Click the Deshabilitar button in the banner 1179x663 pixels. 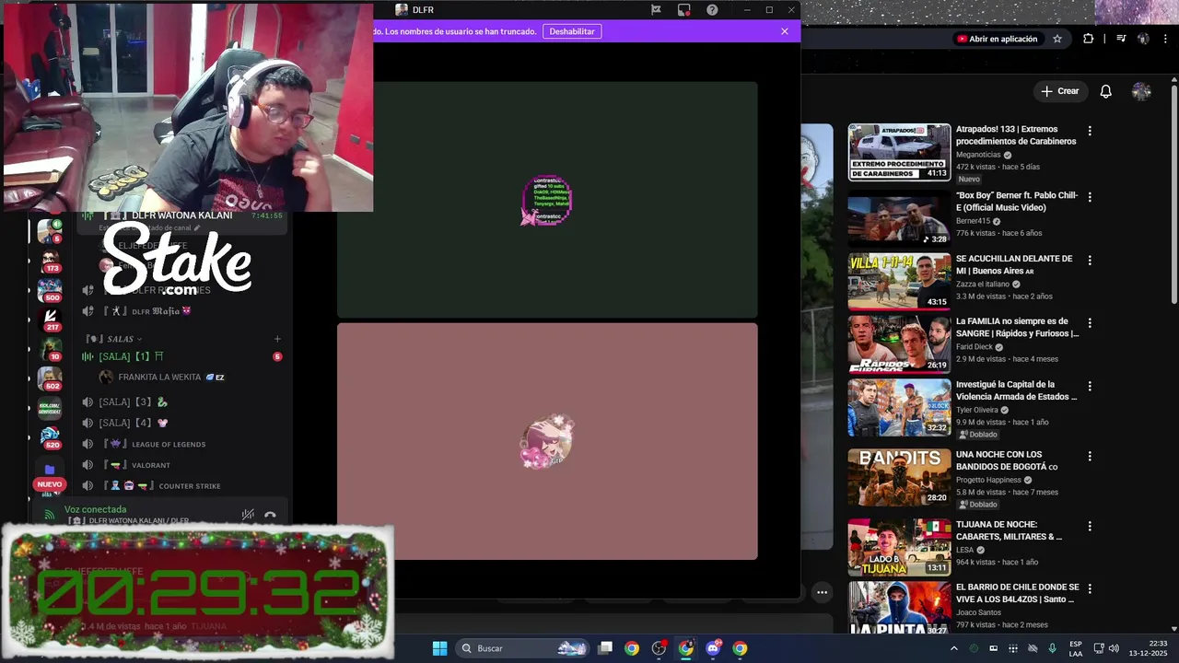tap(572, 31)
